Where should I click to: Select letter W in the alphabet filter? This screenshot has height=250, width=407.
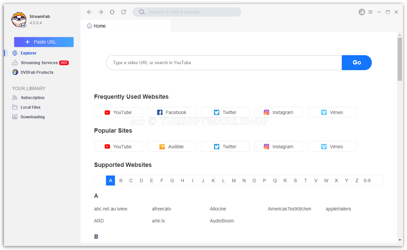326,181
